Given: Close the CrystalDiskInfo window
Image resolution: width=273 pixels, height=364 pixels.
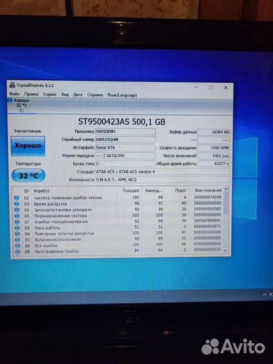Looking at the screenshot, I should 226,88.
